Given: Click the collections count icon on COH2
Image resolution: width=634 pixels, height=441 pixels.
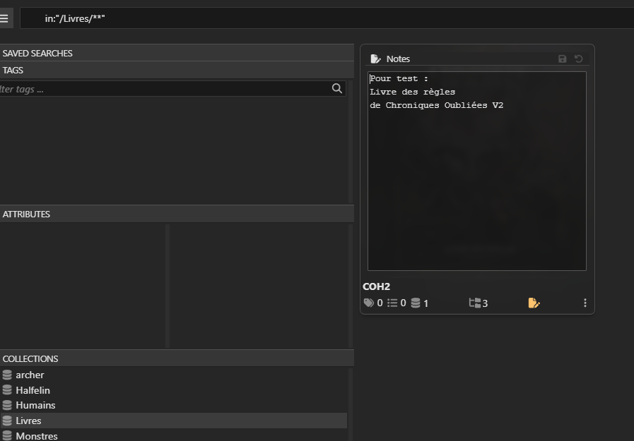Looking at the screenshot, I should [x=416, y=303].
